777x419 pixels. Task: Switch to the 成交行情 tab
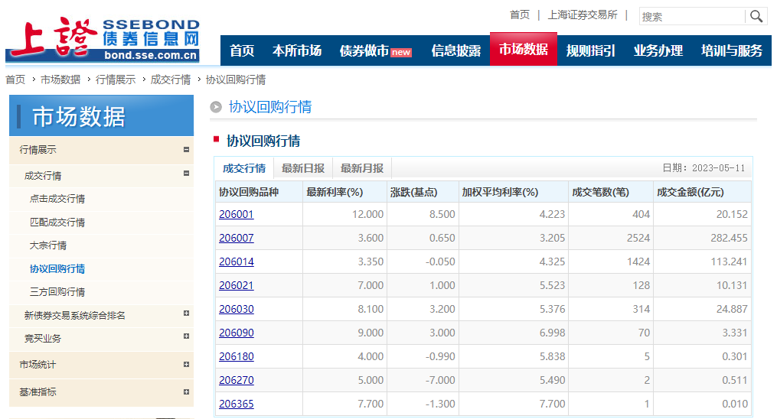click(x=244, y=168)
